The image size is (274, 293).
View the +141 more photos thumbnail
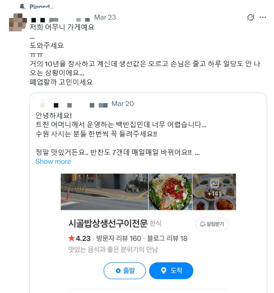click(214, 192)
